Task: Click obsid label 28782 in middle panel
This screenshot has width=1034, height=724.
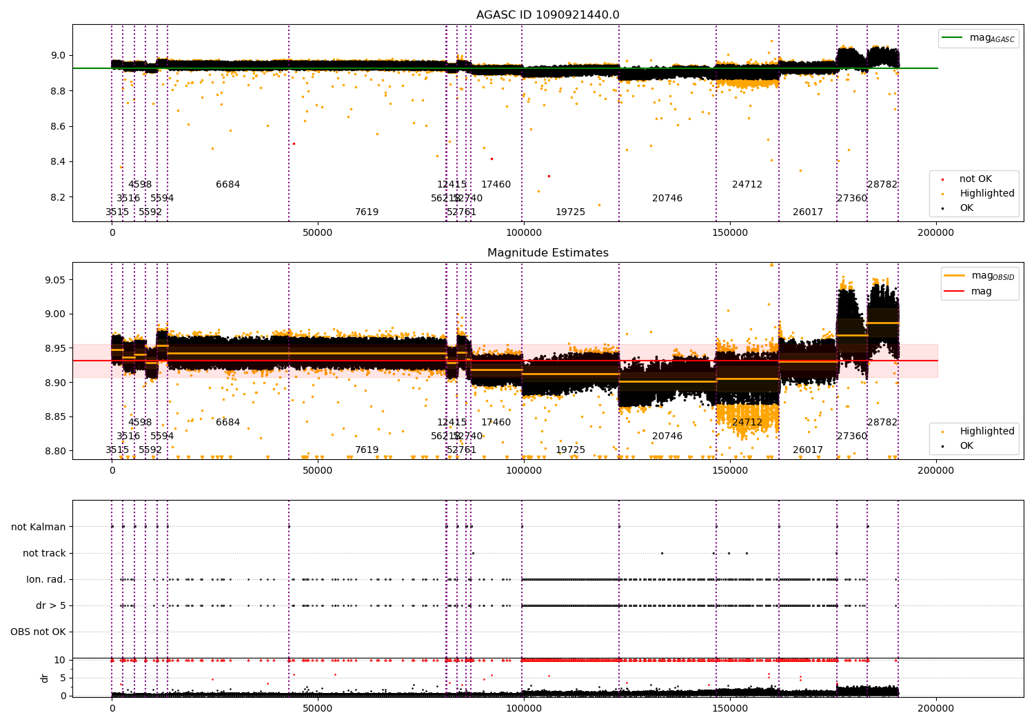Action: [882, 423]
